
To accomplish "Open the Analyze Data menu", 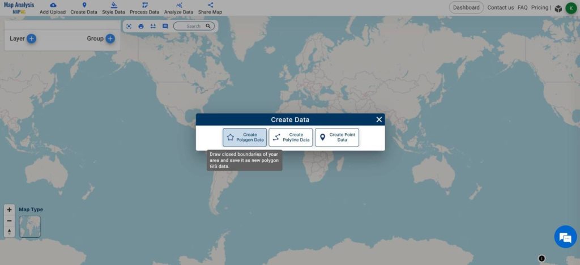I will (178, 8).
